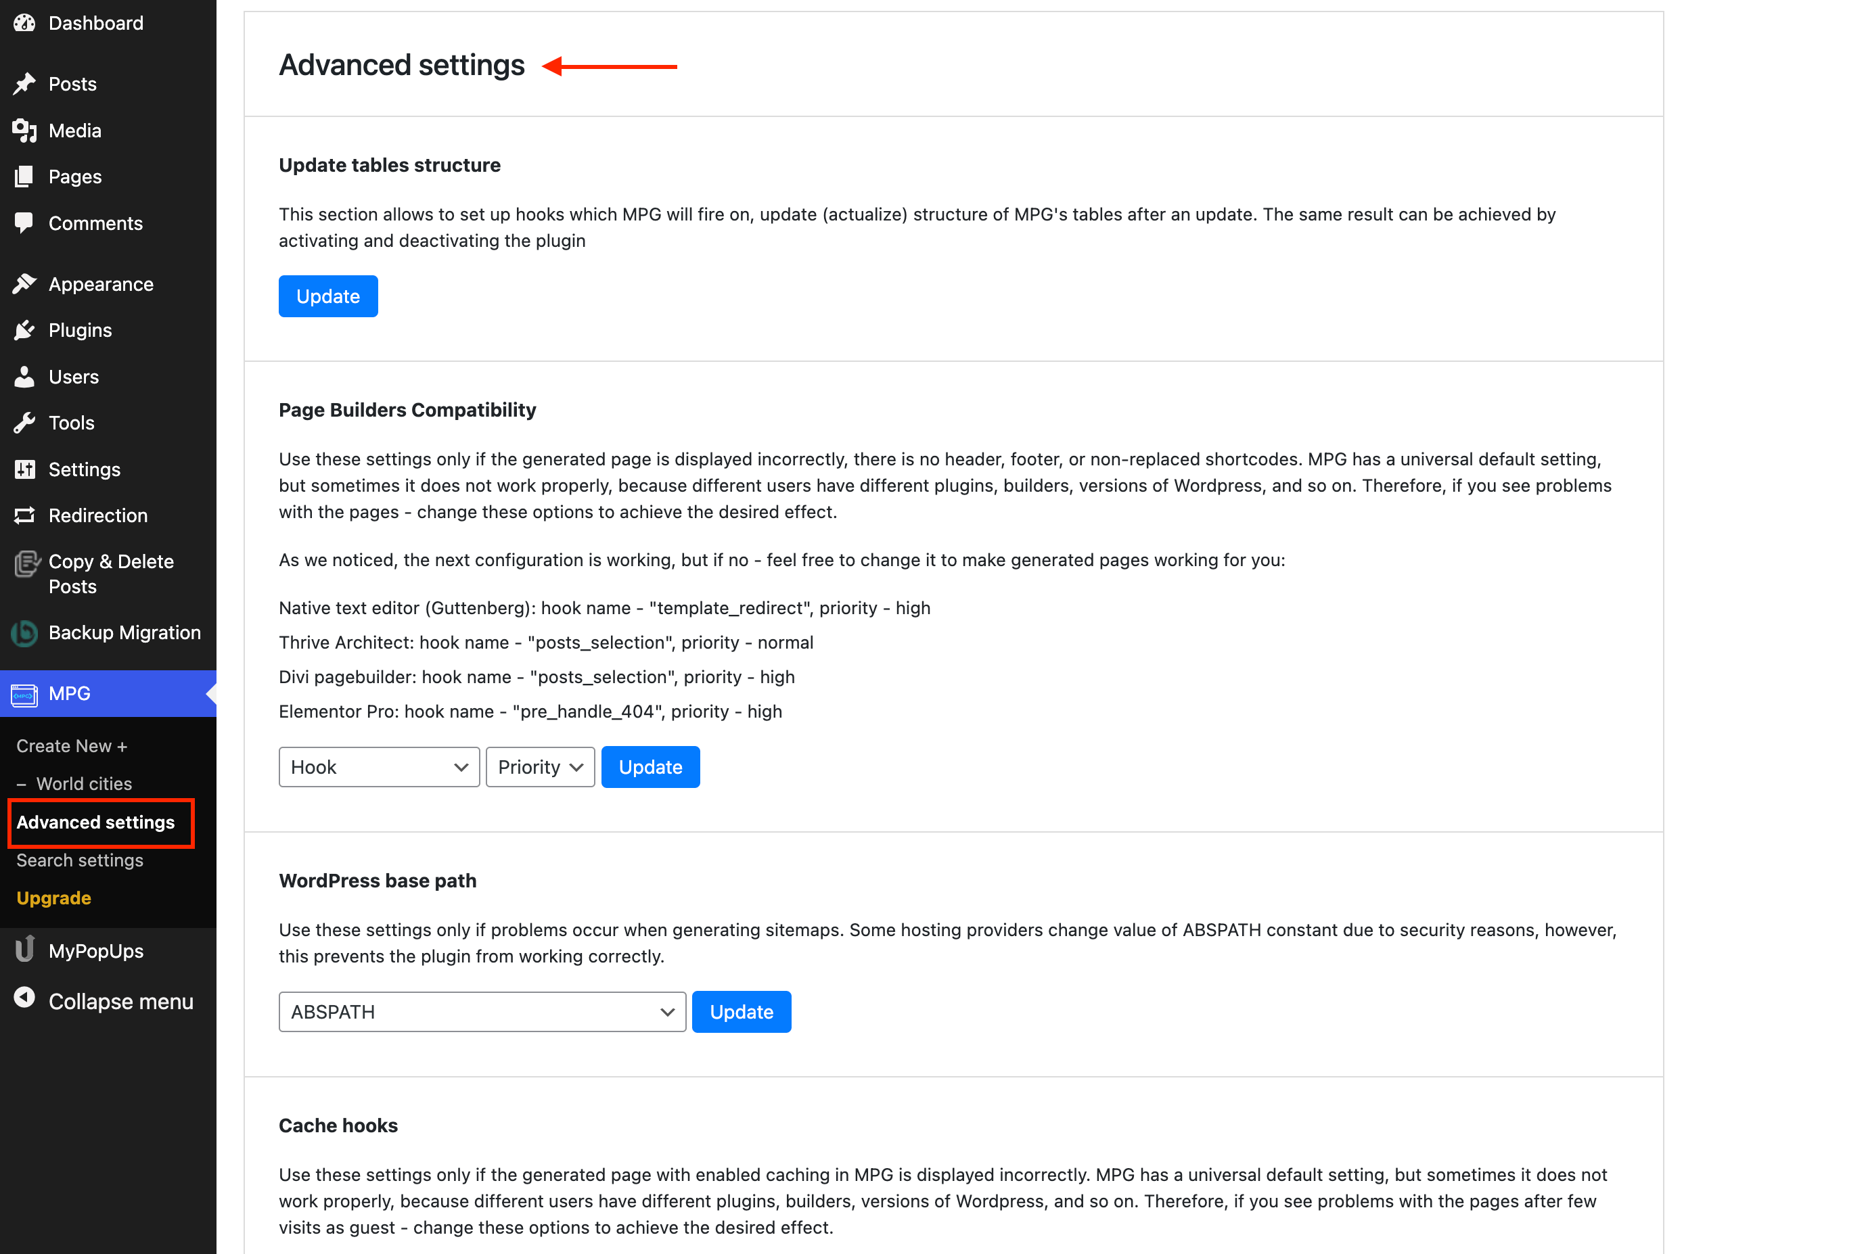The height and width of the screenshot is (1254, 1866).
Task: Click the Comments speech bubble icon
Action: (x=25, y=223)
